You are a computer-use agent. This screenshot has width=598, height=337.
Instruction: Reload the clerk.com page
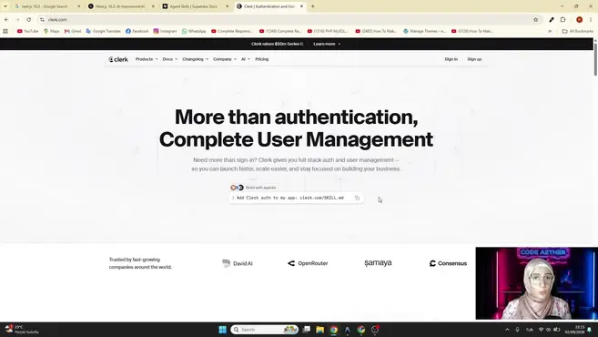(28, 19)
